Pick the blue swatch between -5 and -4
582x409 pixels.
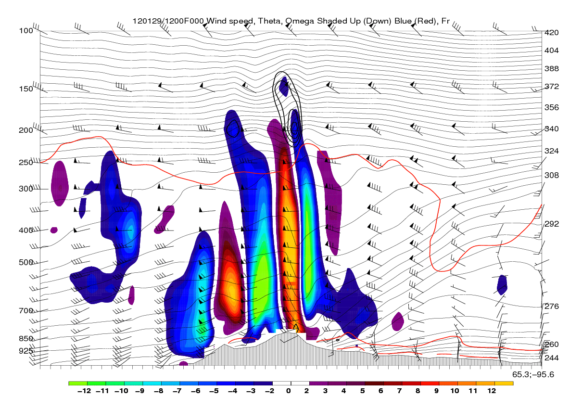[x=226, y=383]
